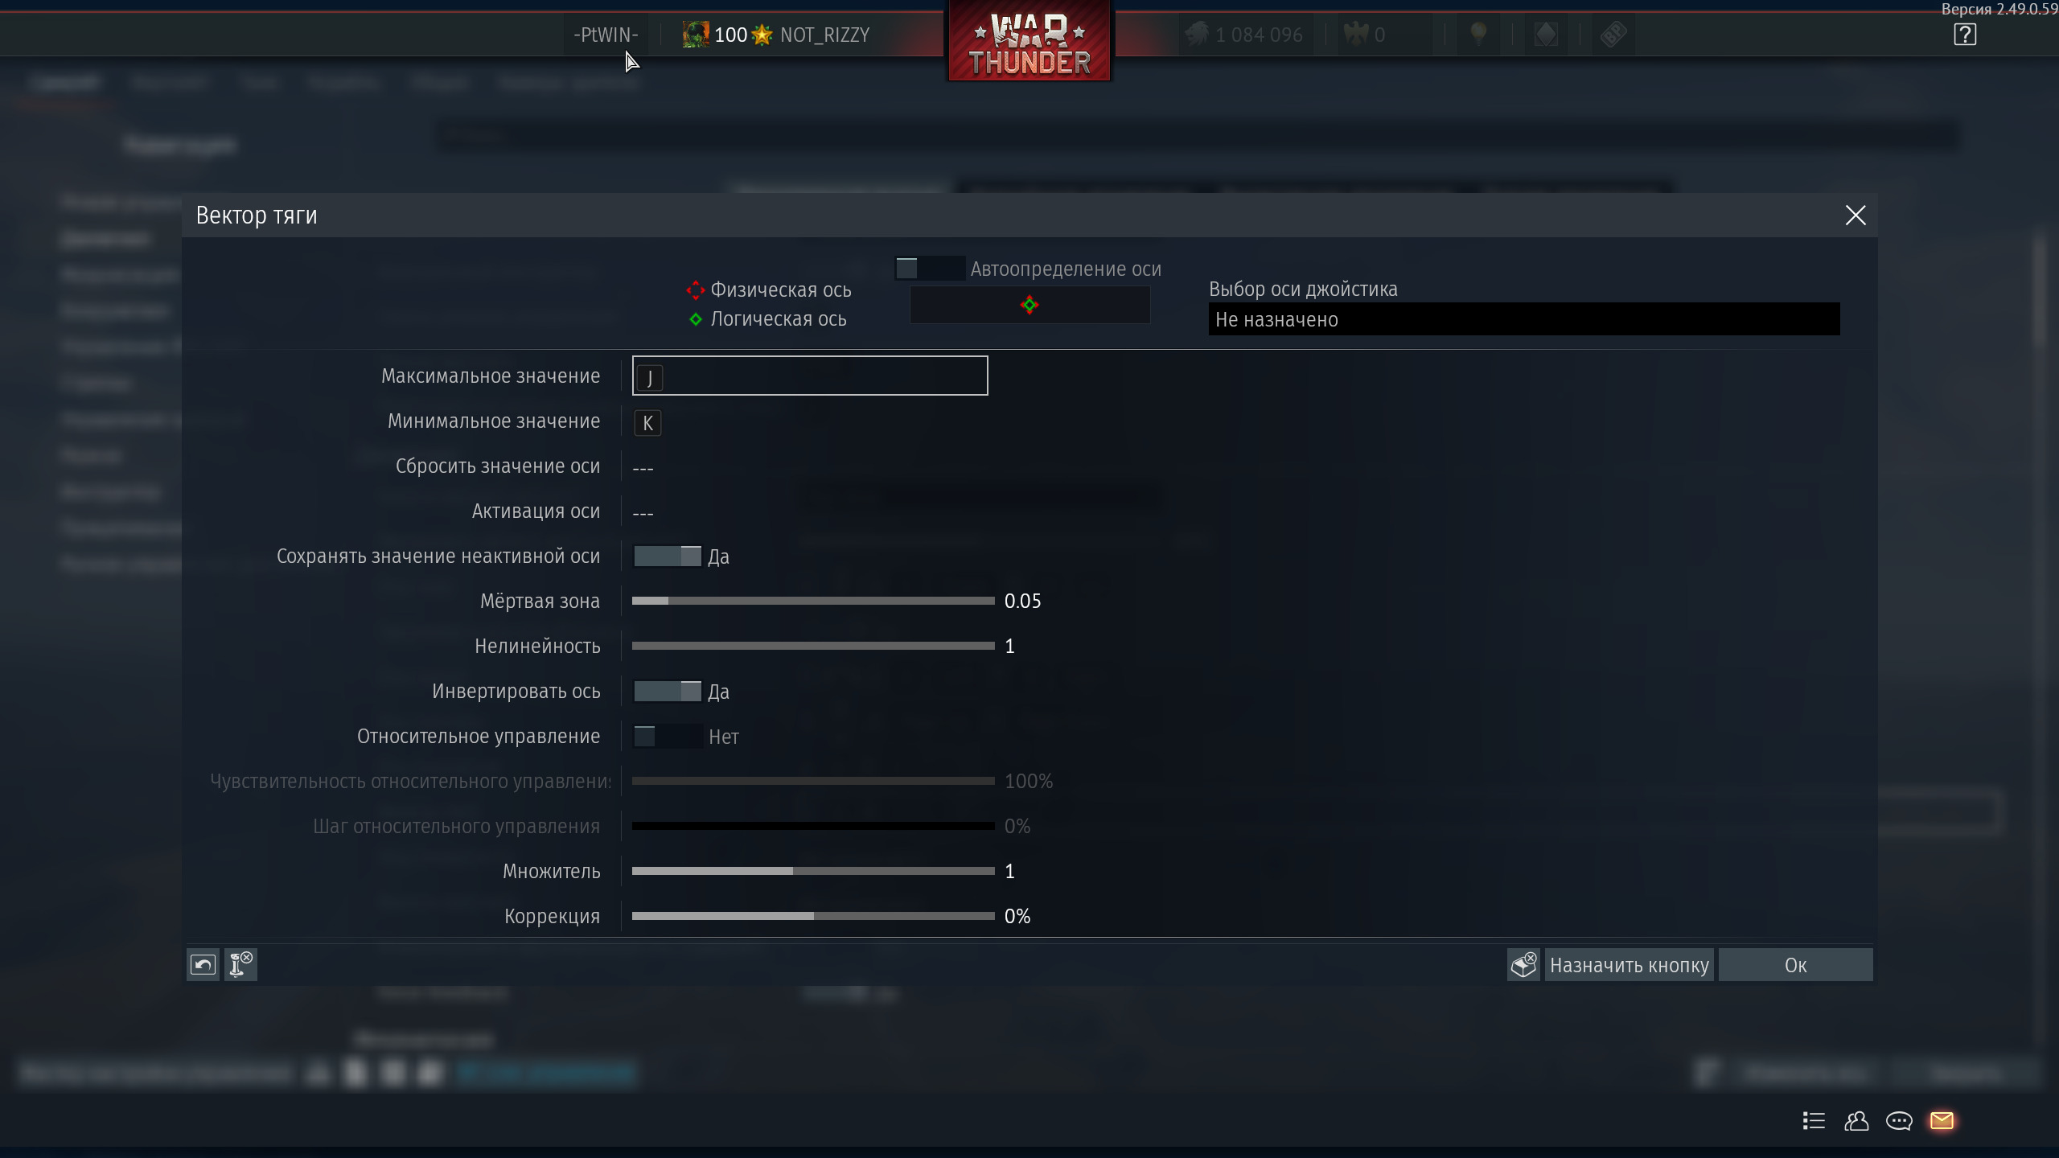The height and width of the screenshot is (1158, 2059).
Task: Open Выбор оси джойстика dropdown
Action: [x=1523, y=319]
